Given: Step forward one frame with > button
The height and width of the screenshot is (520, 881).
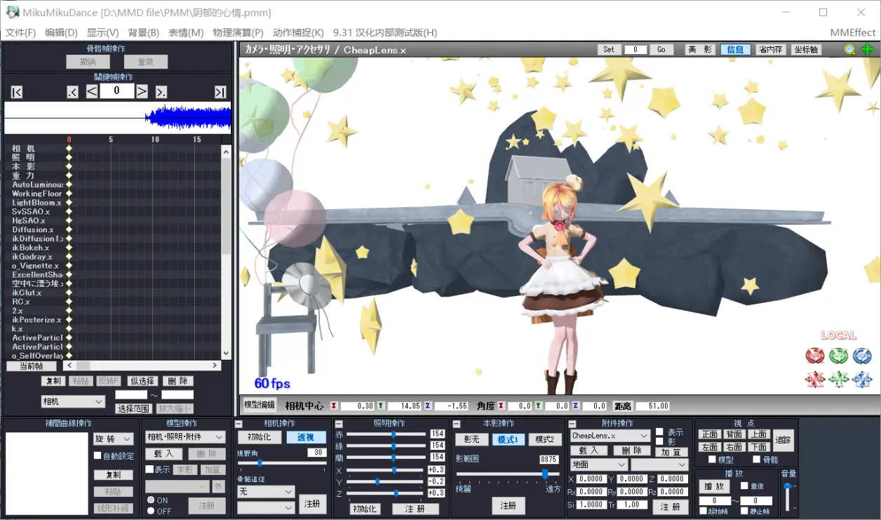Looking at the screenshot, I should [x=142, y=91].
